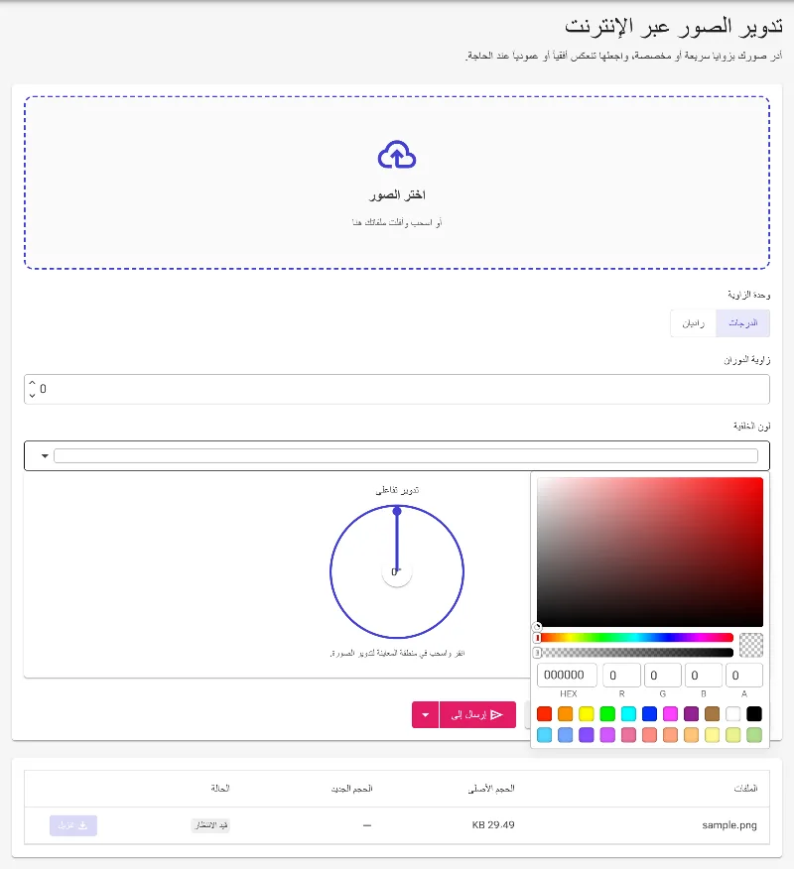Viewport: 794px width, 869px height.
Task: Click the download icon in the sample.png row
Action: pos(83,825)
